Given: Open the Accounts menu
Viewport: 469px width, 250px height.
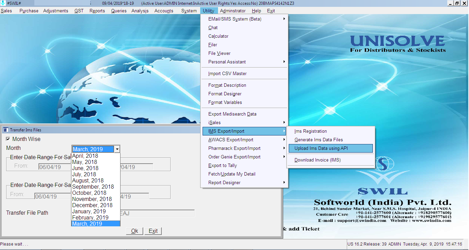Looking at the screenshot, I should [x=164, y=11].
